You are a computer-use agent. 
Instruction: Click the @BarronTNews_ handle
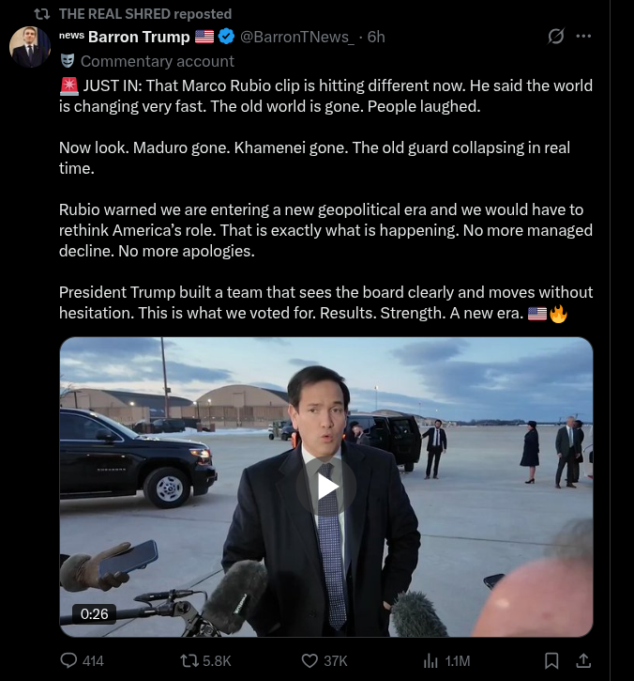[297, 37]
